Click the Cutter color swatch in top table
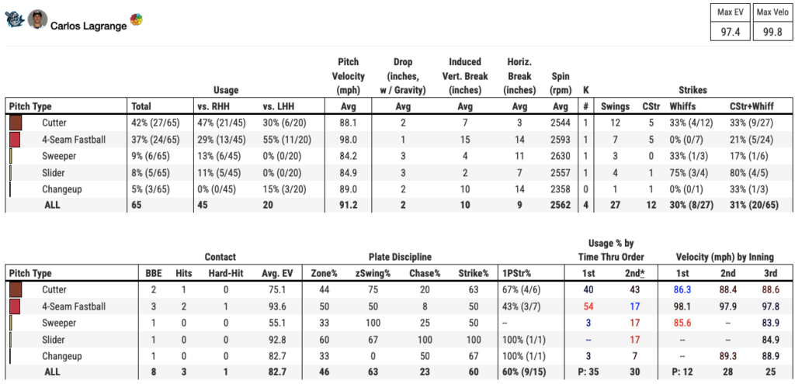Screen dimensions: 795x384 pyautogui.click(x=15, y=123)
